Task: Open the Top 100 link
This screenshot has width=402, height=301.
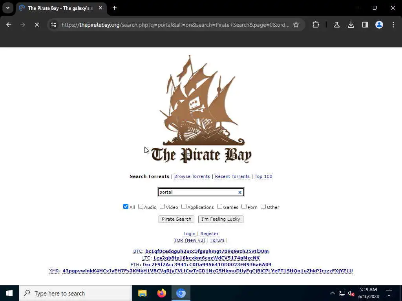Action: pyautogui.click(x=263, y=176)
